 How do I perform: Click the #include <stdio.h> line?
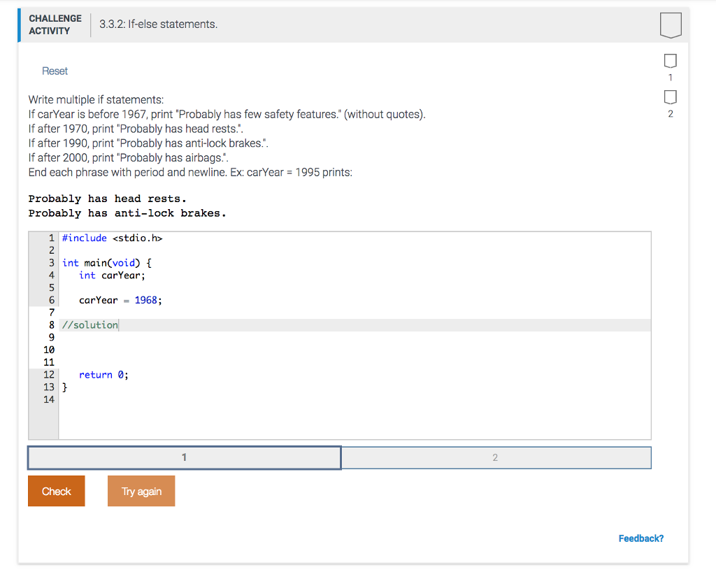pos(112,238)
